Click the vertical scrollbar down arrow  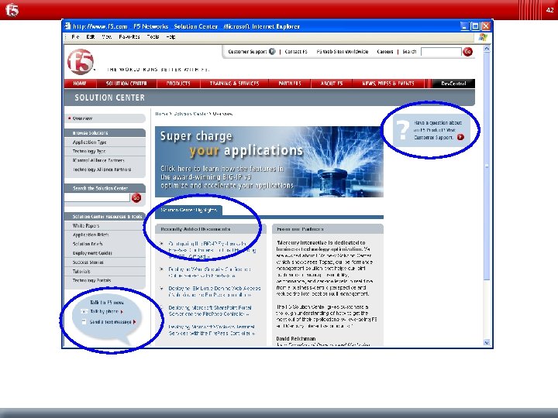487,343
